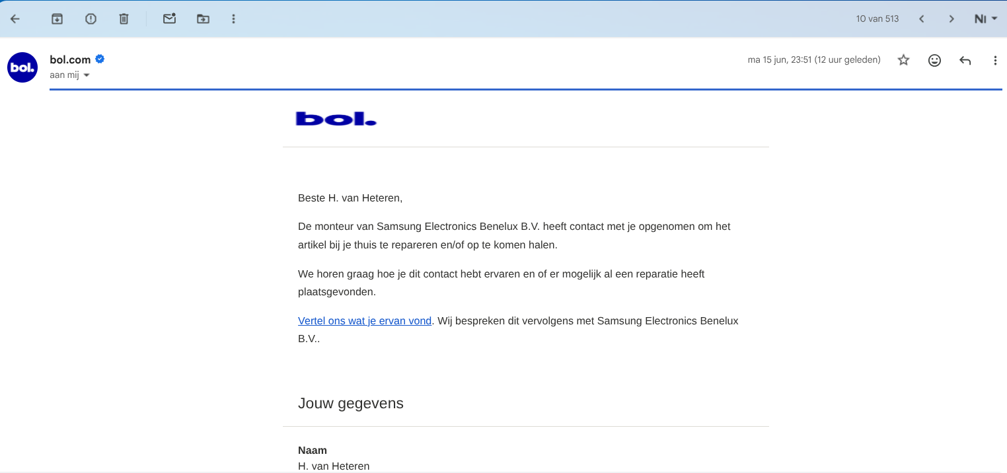Open the input tools NI dropdown
Viewport: 1007px width, 473px height.
986,18
